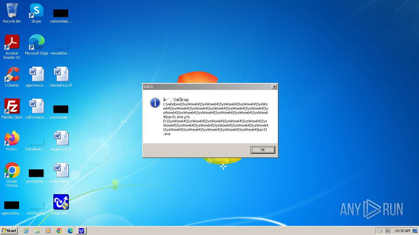
Task: Open volume control in system tray
Action: (x=380, y=231)
